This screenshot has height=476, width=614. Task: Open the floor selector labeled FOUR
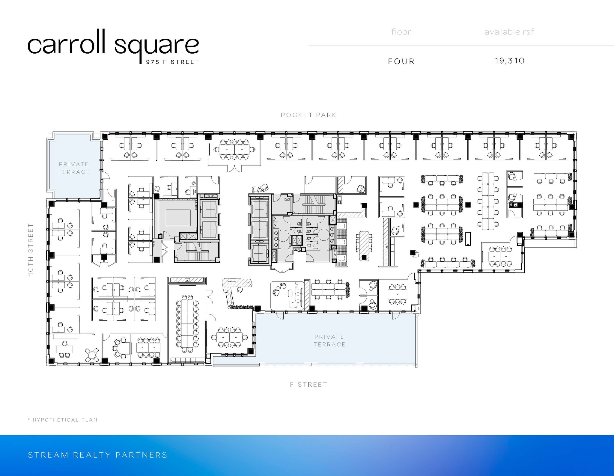point(401,61)
